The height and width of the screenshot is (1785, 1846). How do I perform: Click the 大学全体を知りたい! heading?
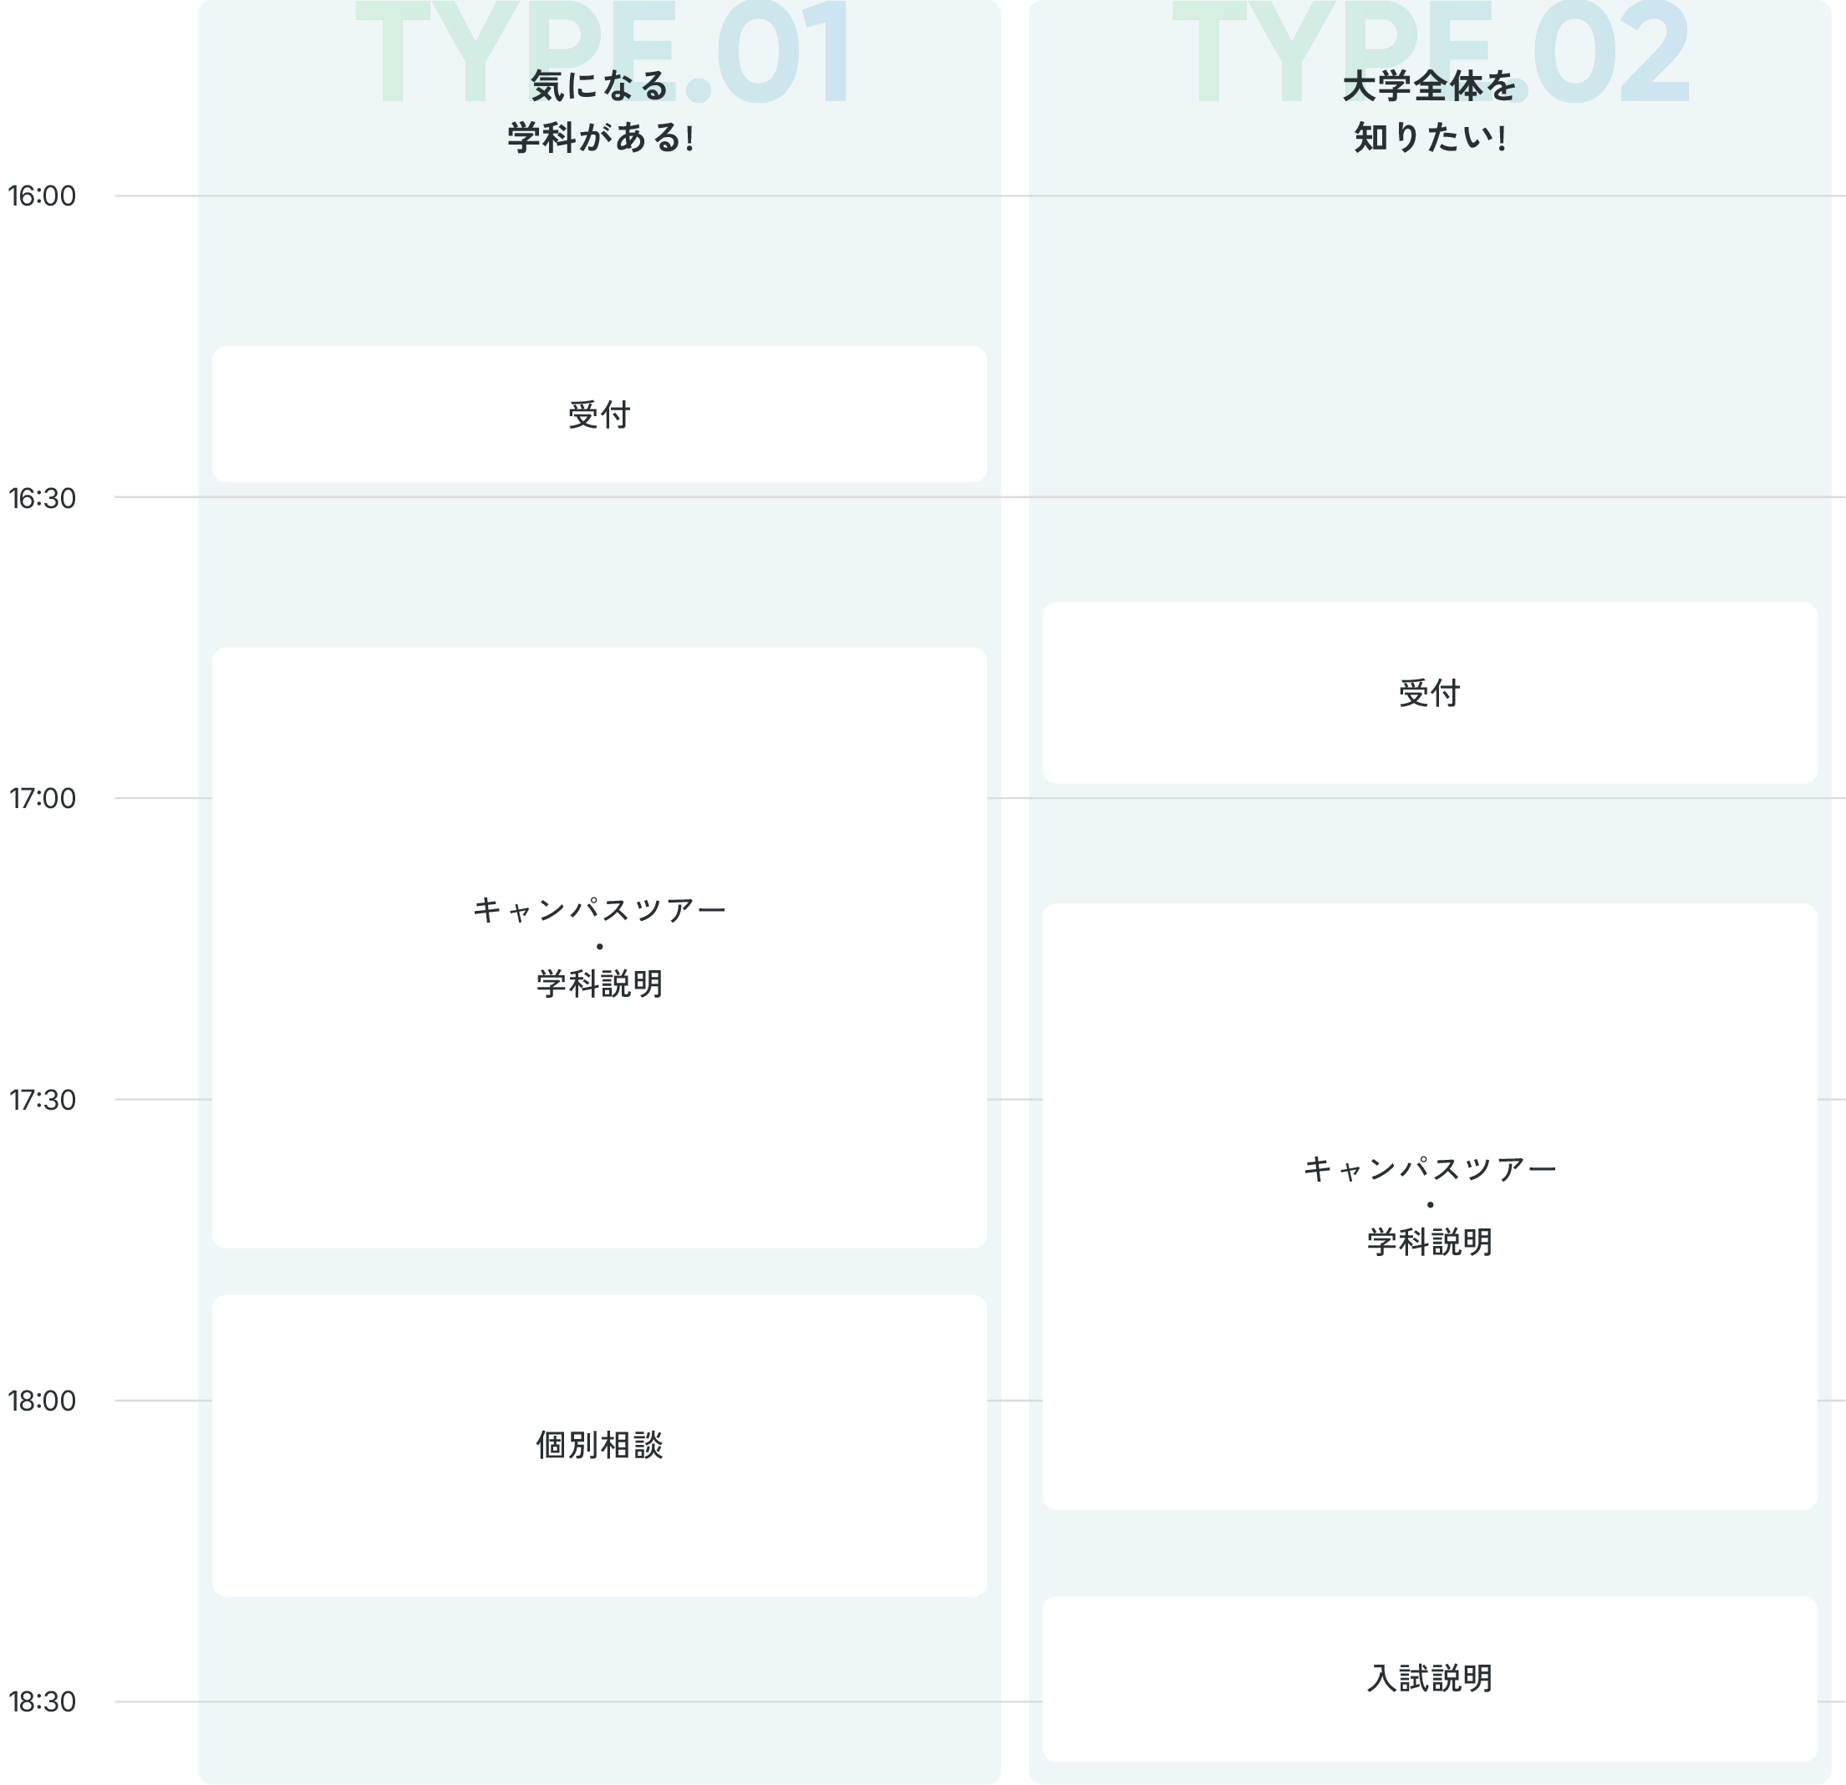click(1429, 111)
